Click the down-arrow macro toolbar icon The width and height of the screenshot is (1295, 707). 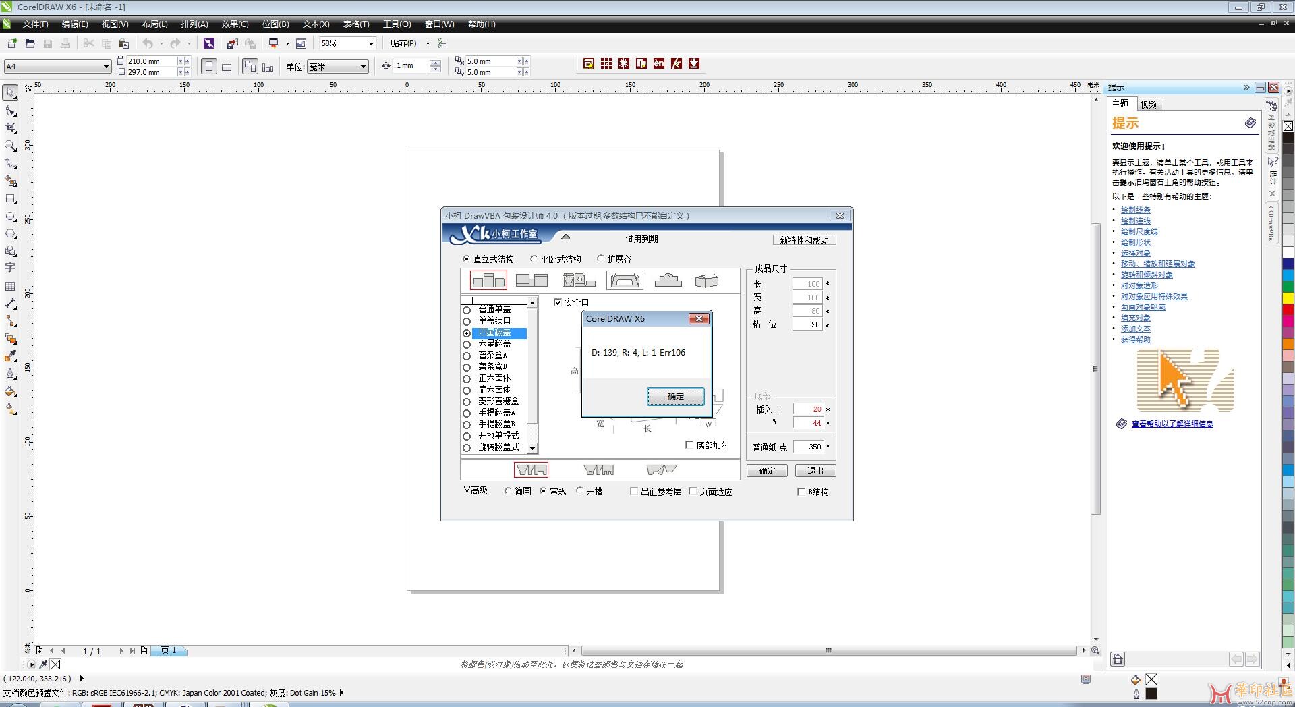pyautogui.click(x=693, y=63)
